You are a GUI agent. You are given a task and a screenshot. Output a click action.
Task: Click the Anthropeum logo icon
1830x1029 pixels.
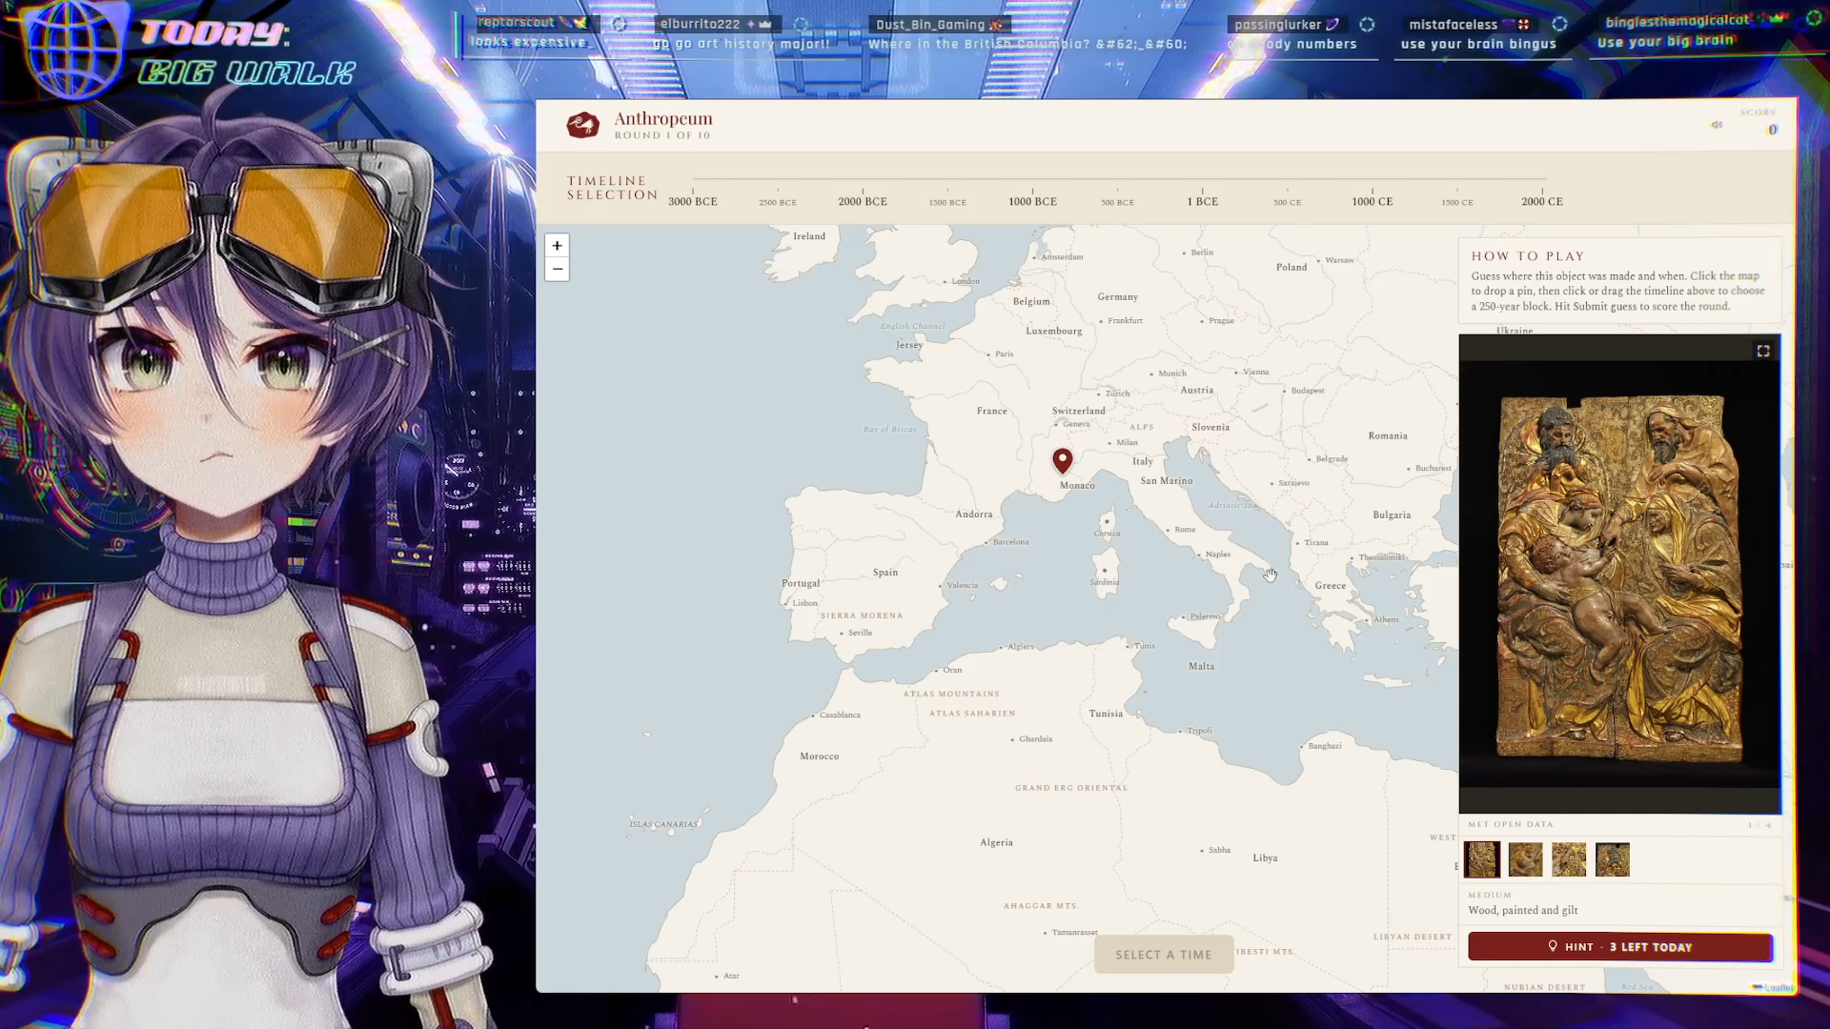pyautogui.click(x=582, y=125)
